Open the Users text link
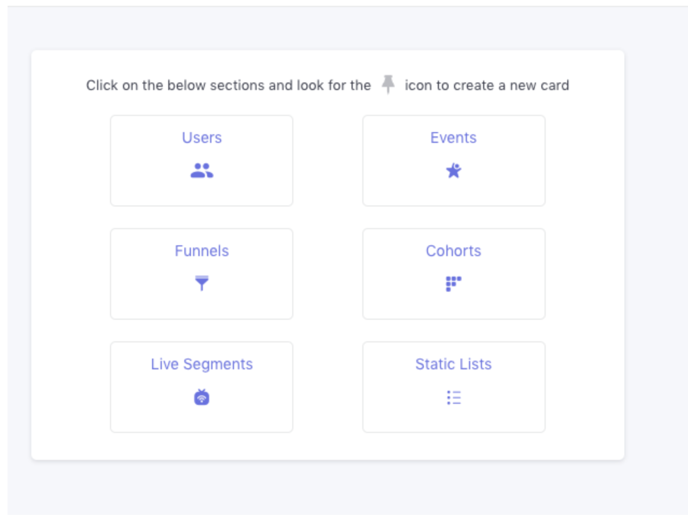Screen dimensions: 688x523 [202, 138]
